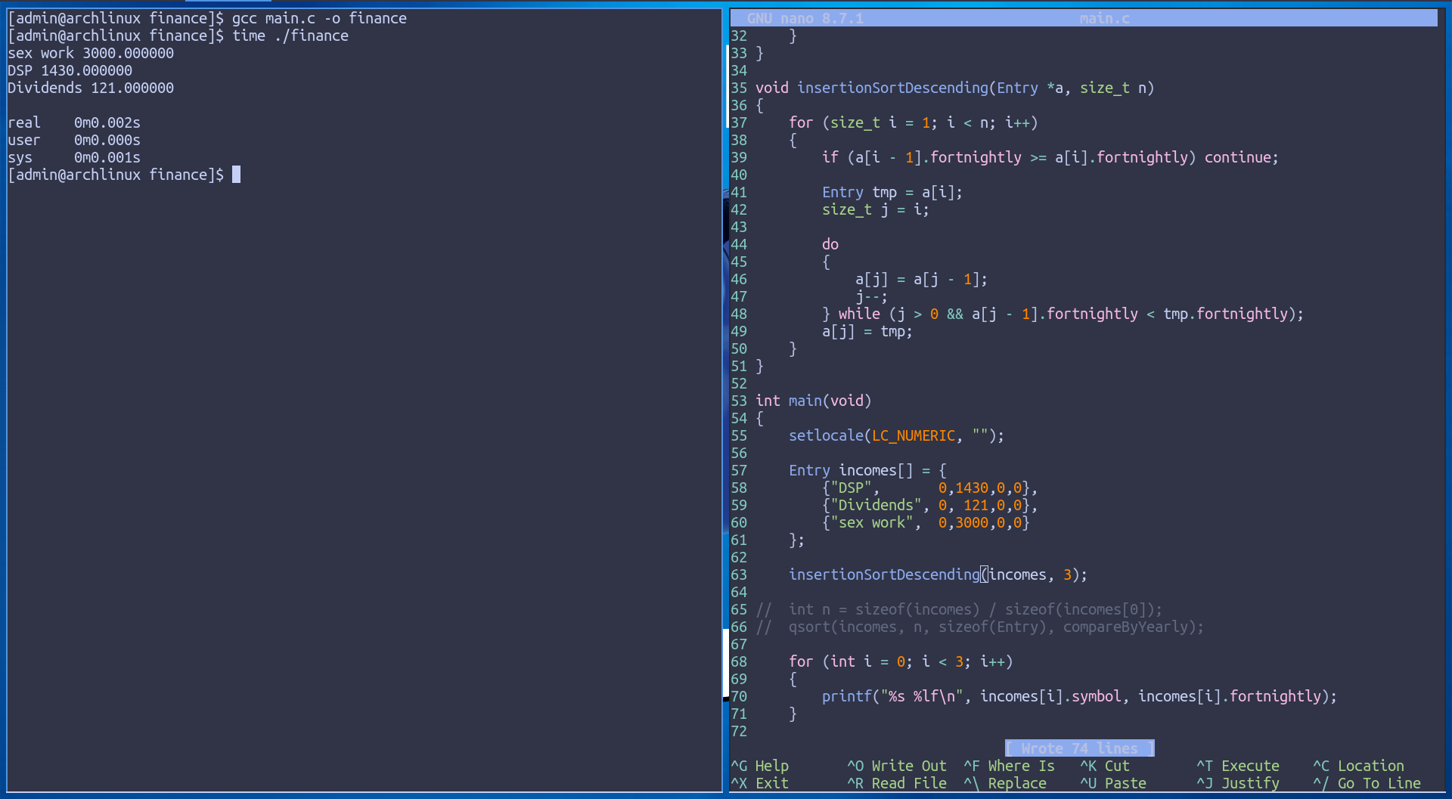
Task: Select the ^J Justify shortcut
Action: coord(1238,783)
